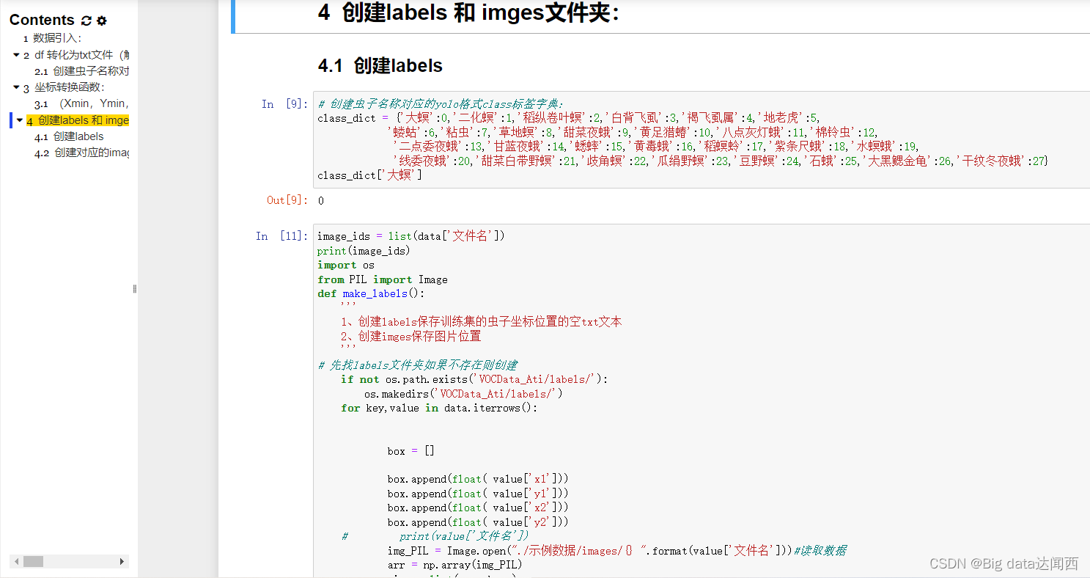Collapse section 3 坐标转换函数 arrow
Viewport: 1090px width, 578px height.
[x=16, y=88]
